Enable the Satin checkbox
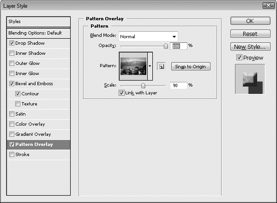This screenshot has width=277, height=203. pos(12,114)
